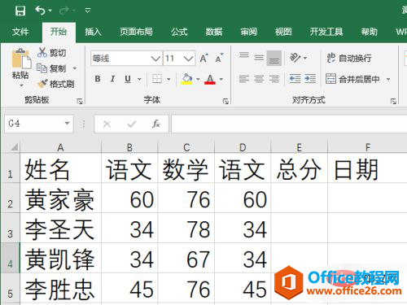Open the 合并后居中 dropdown arrow
The width and height of the screenshot is (407, 305).
388,79
